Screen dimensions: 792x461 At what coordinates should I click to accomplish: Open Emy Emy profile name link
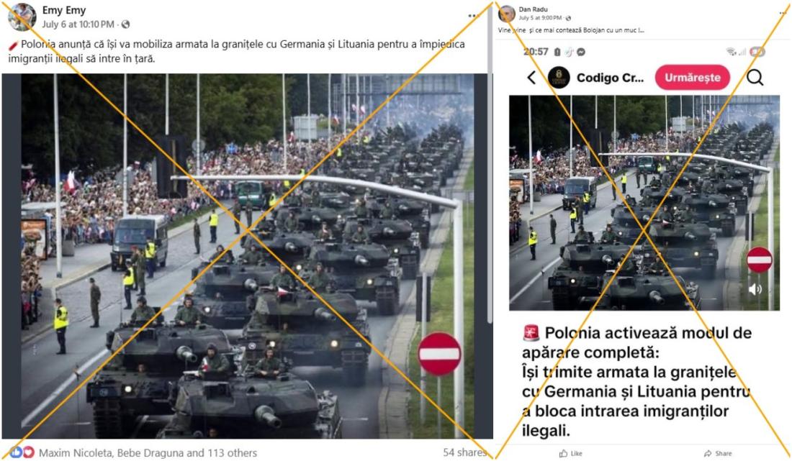coord(64,10)
